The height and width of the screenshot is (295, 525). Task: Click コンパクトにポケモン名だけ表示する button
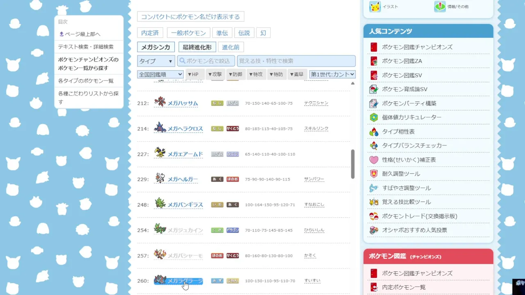click(191, 17)
